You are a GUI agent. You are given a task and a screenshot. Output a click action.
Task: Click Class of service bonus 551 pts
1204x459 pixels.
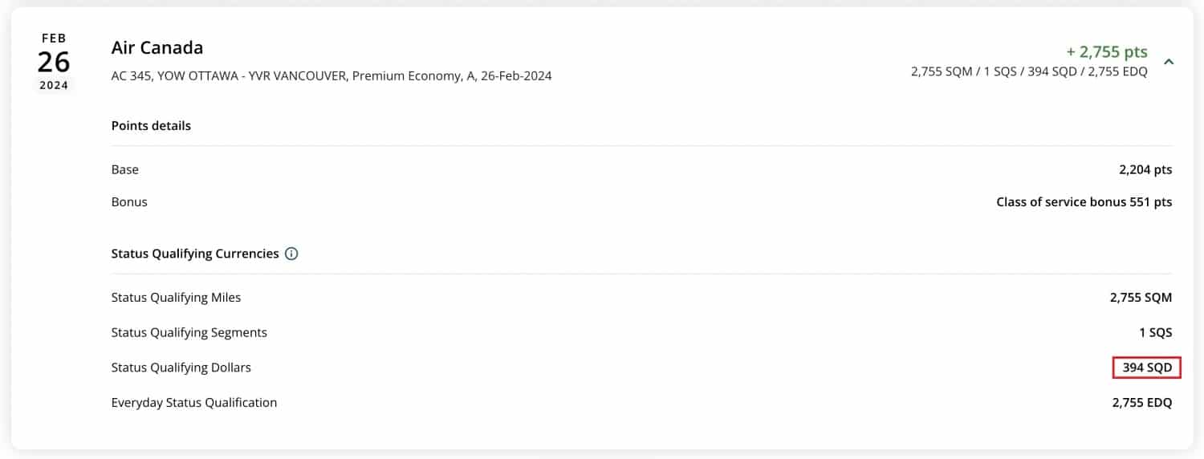tap(1084, 201)
